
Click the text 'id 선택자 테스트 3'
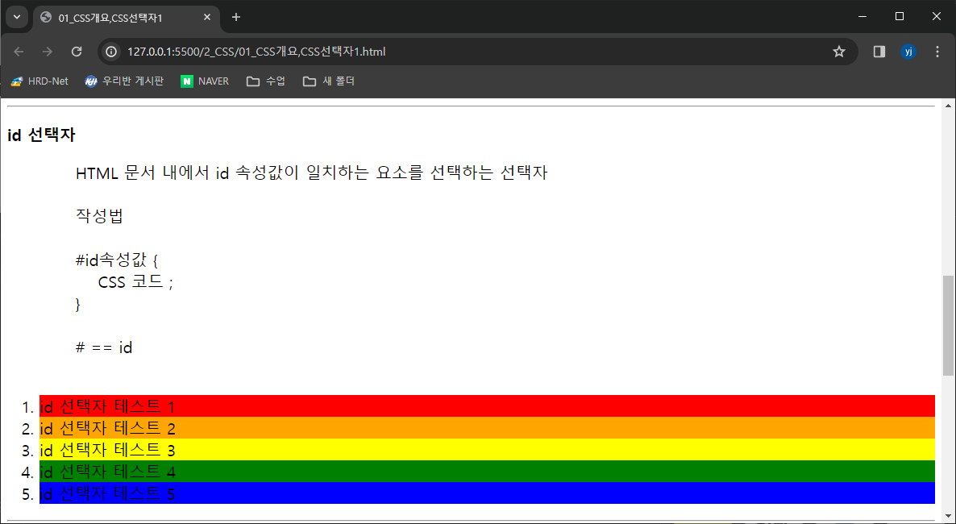107,451
